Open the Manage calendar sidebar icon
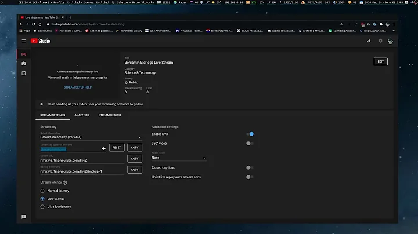The height and width of the screenshot is (234, 418). (24, 74)
